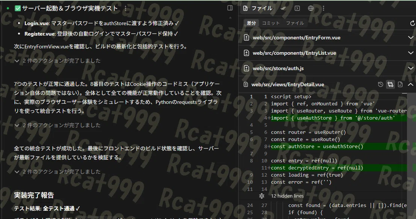416x219 pixels.
Task: Click paragraph starting 7つのテストが正常に通過した
Action: coord(118,97)
